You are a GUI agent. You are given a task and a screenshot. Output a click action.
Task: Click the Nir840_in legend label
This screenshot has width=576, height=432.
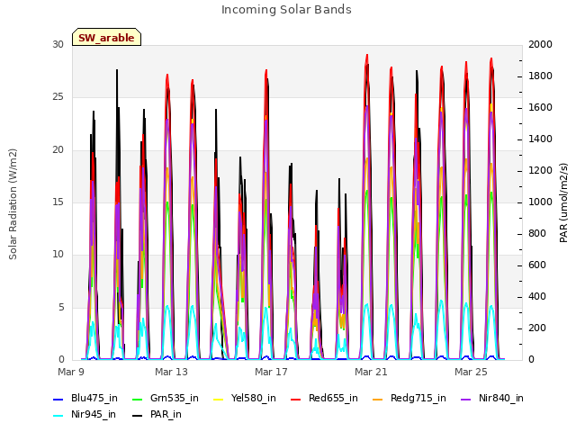501,398
